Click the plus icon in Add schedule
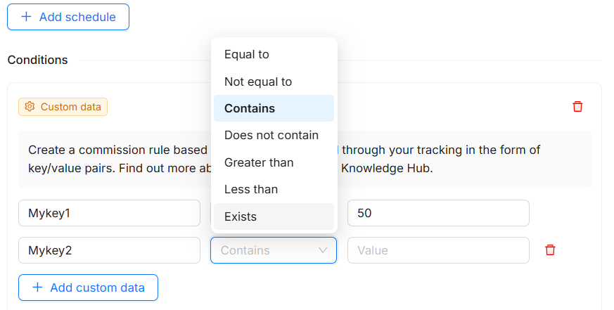The width and height of the screenshot is (614, 310). click(26, 17)
